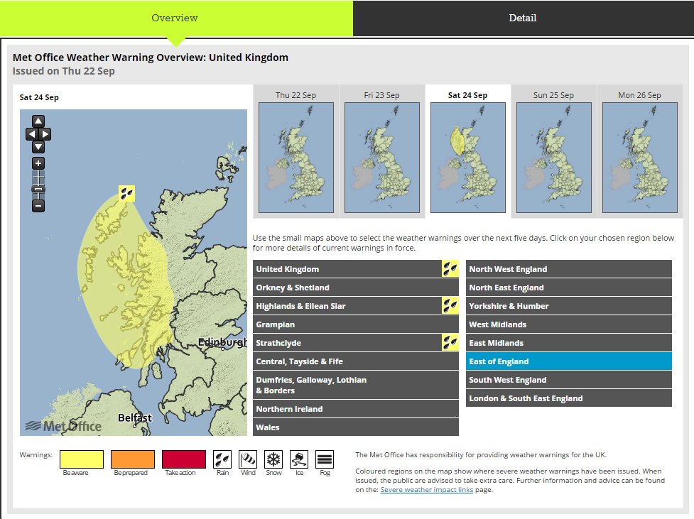This screenshot has height=519, width=694.
Task: Click the red Take action swatch
Action: coord(184,459)
